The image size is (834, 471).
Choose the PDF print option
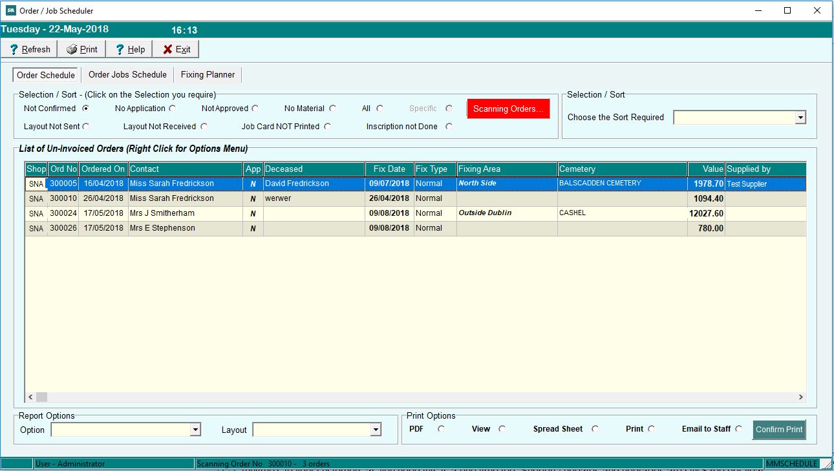coord(441,429)
